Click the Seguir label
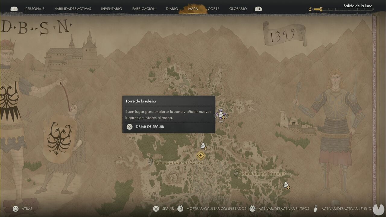386x217 pixels. click(x=168, y=209)
